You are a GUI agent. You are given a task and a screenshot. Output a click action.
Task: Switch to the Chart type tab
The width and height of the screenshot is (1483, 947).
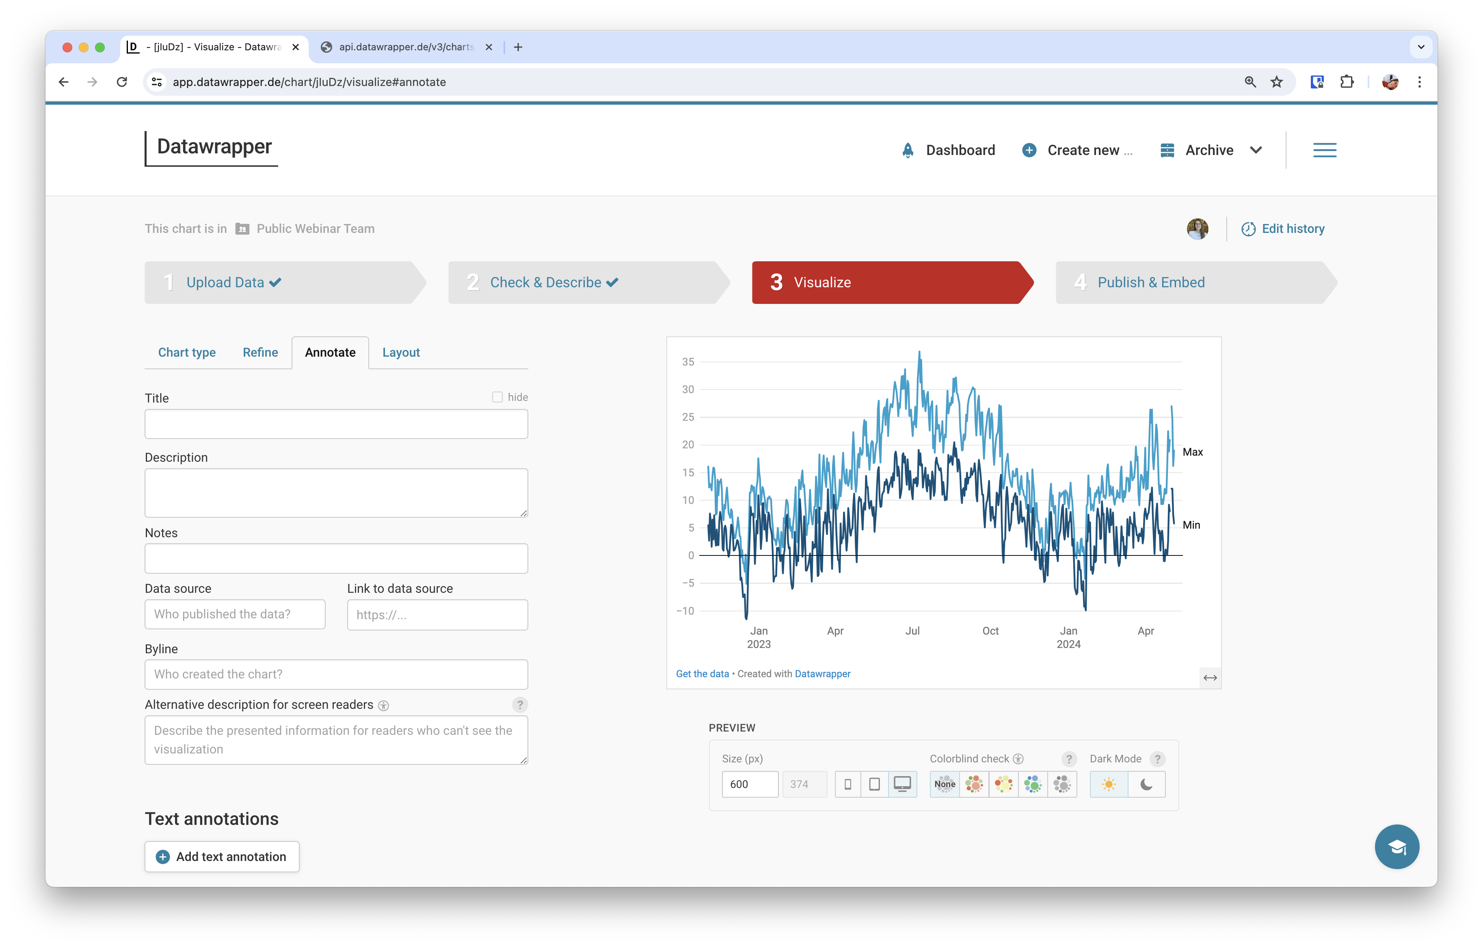point(187,353)
